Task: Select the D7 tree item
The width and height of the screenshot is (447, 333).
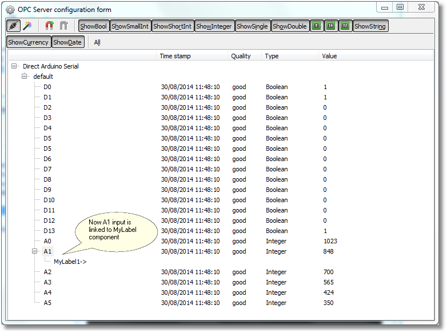Action: (47, 169)
